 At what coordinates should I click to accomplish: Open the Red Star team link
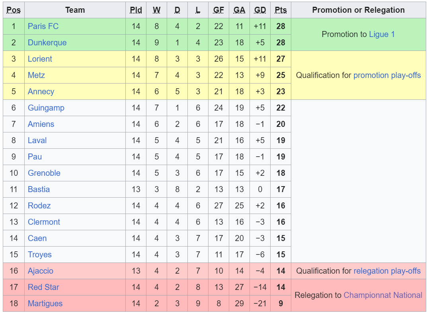(43, 288)
